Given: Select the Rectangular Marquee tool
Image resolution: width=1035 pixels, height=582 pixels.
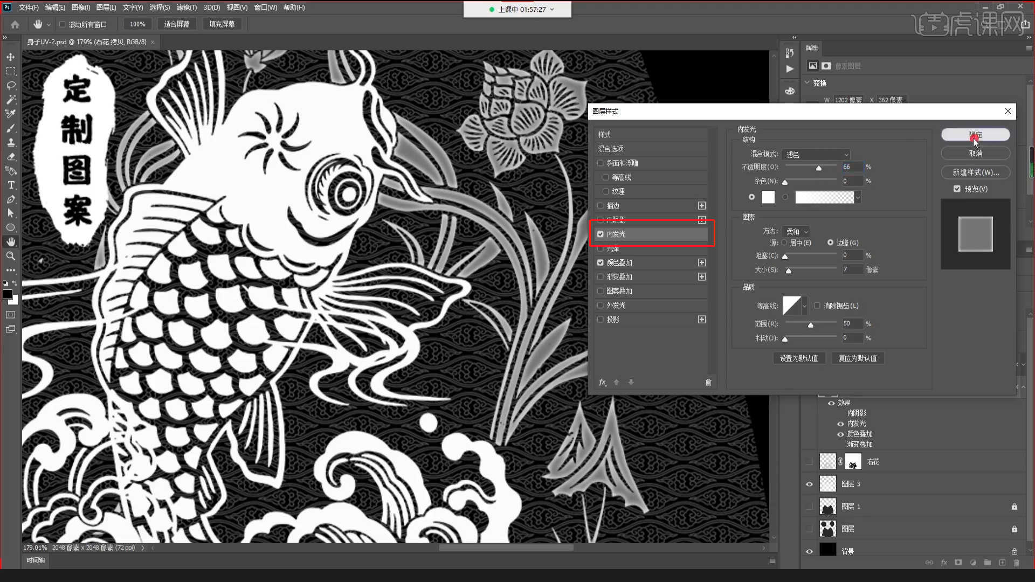Looking at the screenshot, I should (11, 71).
